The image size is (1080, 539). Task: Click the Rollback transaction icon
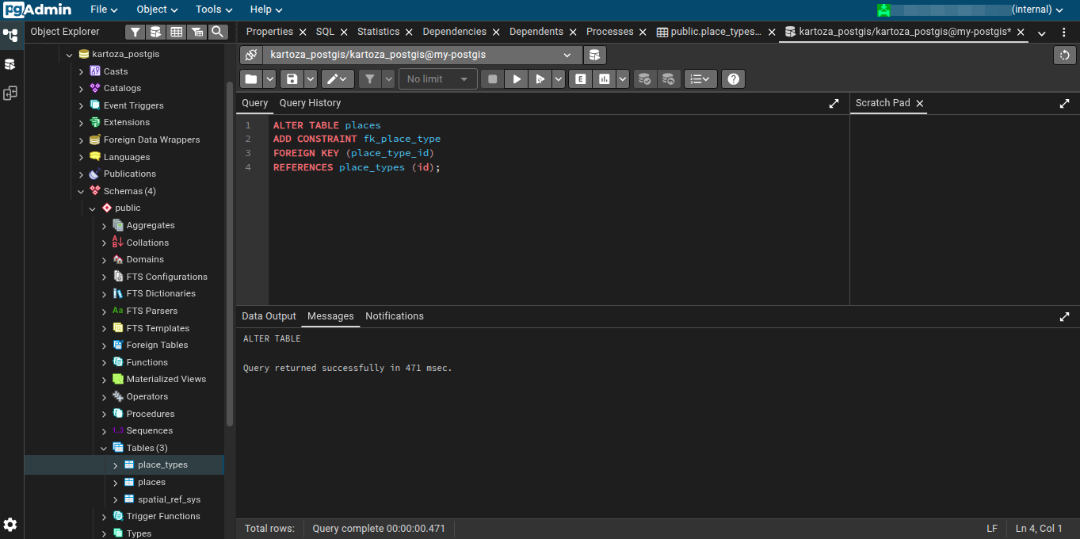tap(668, 79)
